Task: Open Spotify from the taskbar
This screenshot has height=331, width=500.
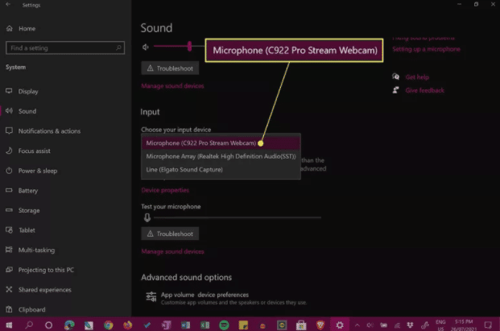Action: (224, 325)
